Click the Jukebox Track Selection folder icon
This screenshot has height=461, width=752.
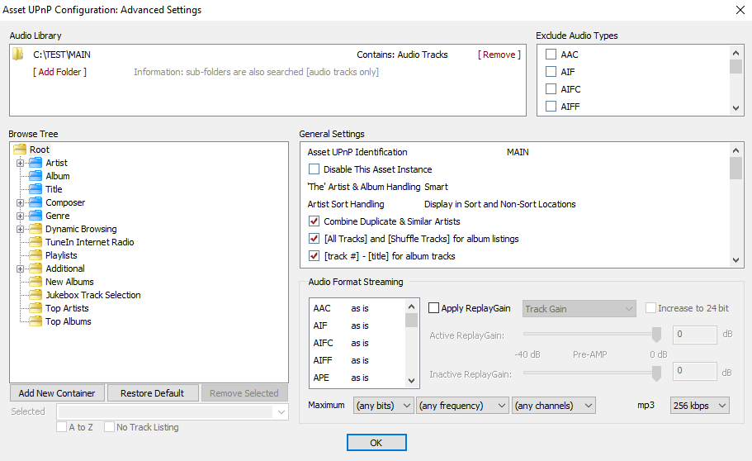(x=35, y=295)
